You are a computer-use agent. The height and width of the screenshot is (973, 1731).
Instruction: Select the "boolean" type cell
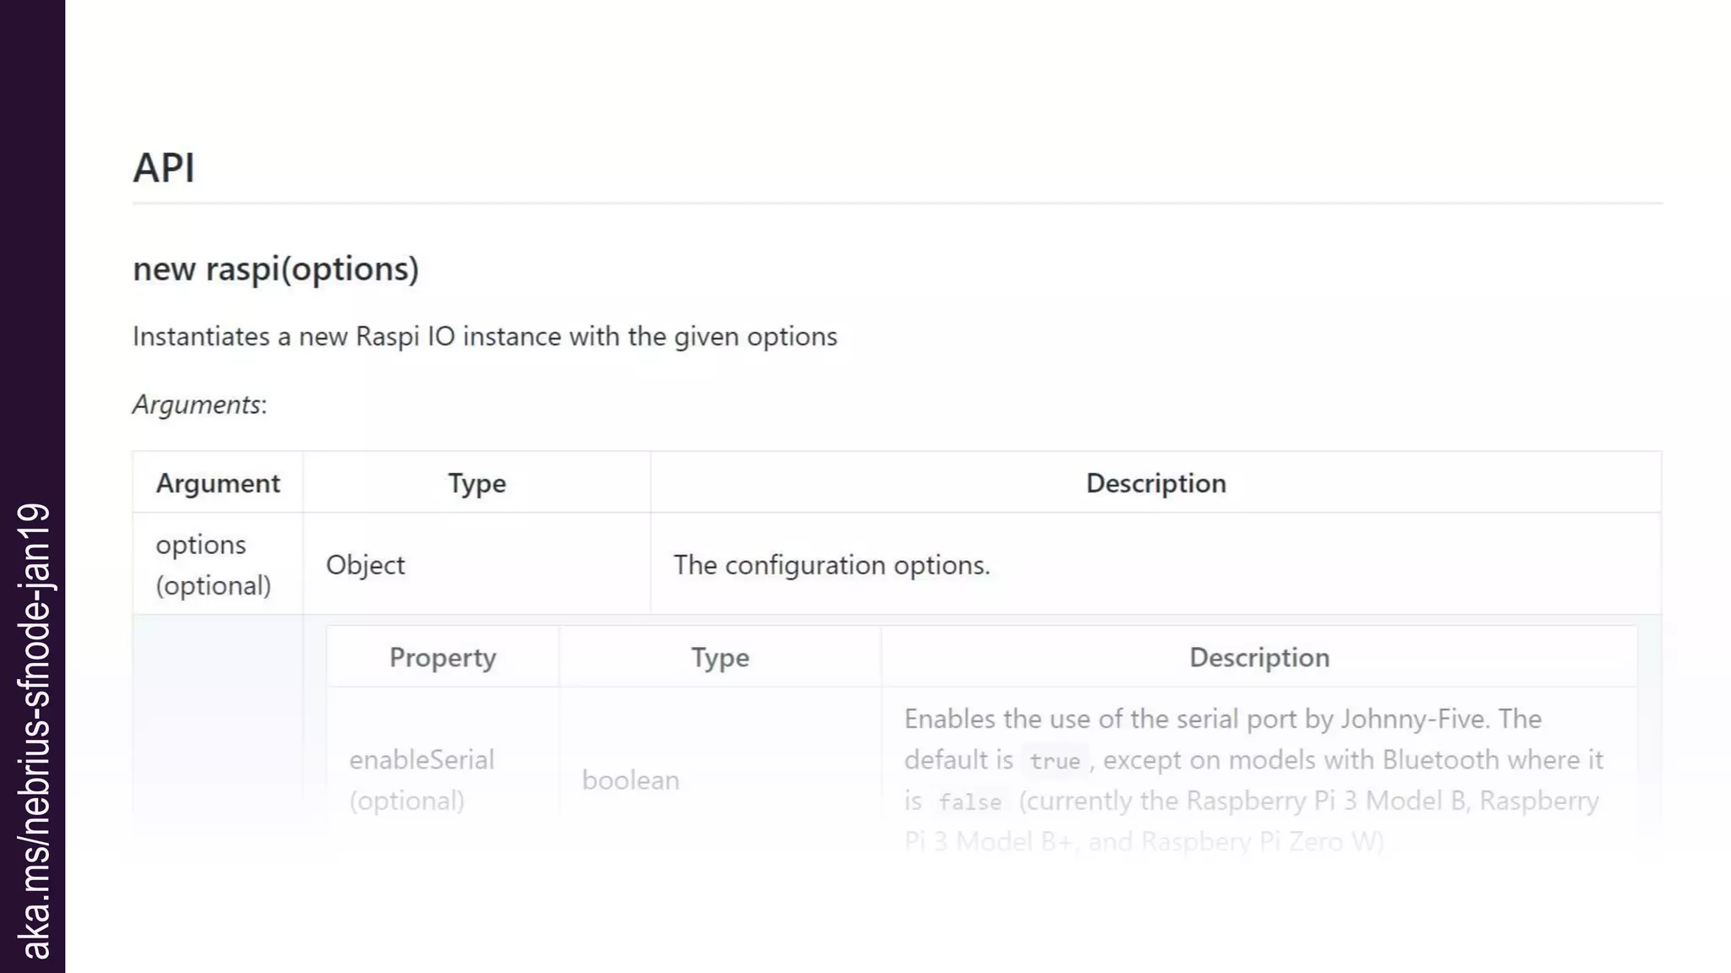click(631, 780)
